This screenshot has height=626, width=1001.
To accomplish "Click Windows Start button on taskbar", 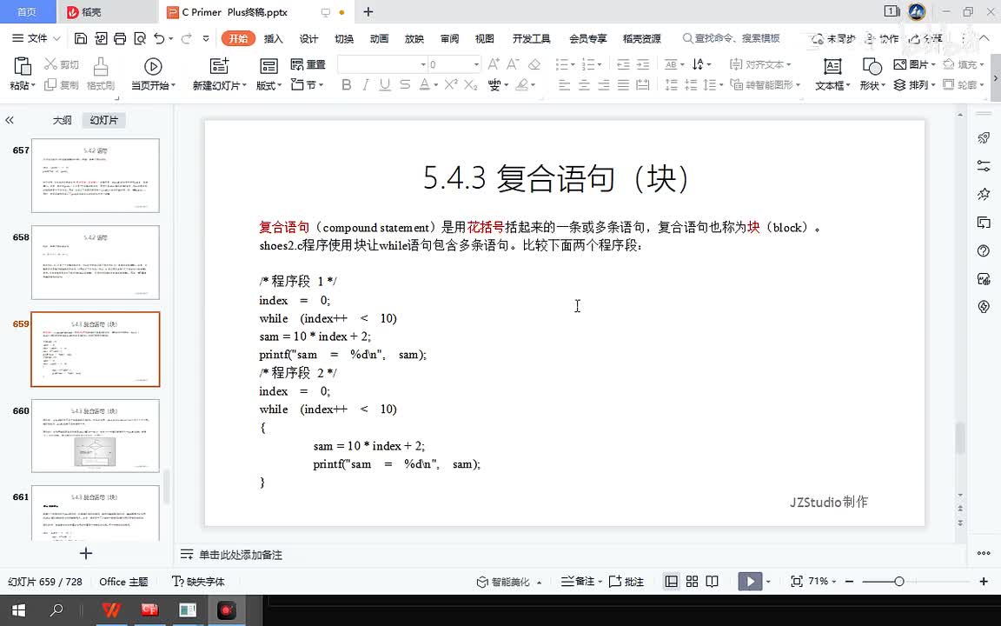I will click(18, 610).
